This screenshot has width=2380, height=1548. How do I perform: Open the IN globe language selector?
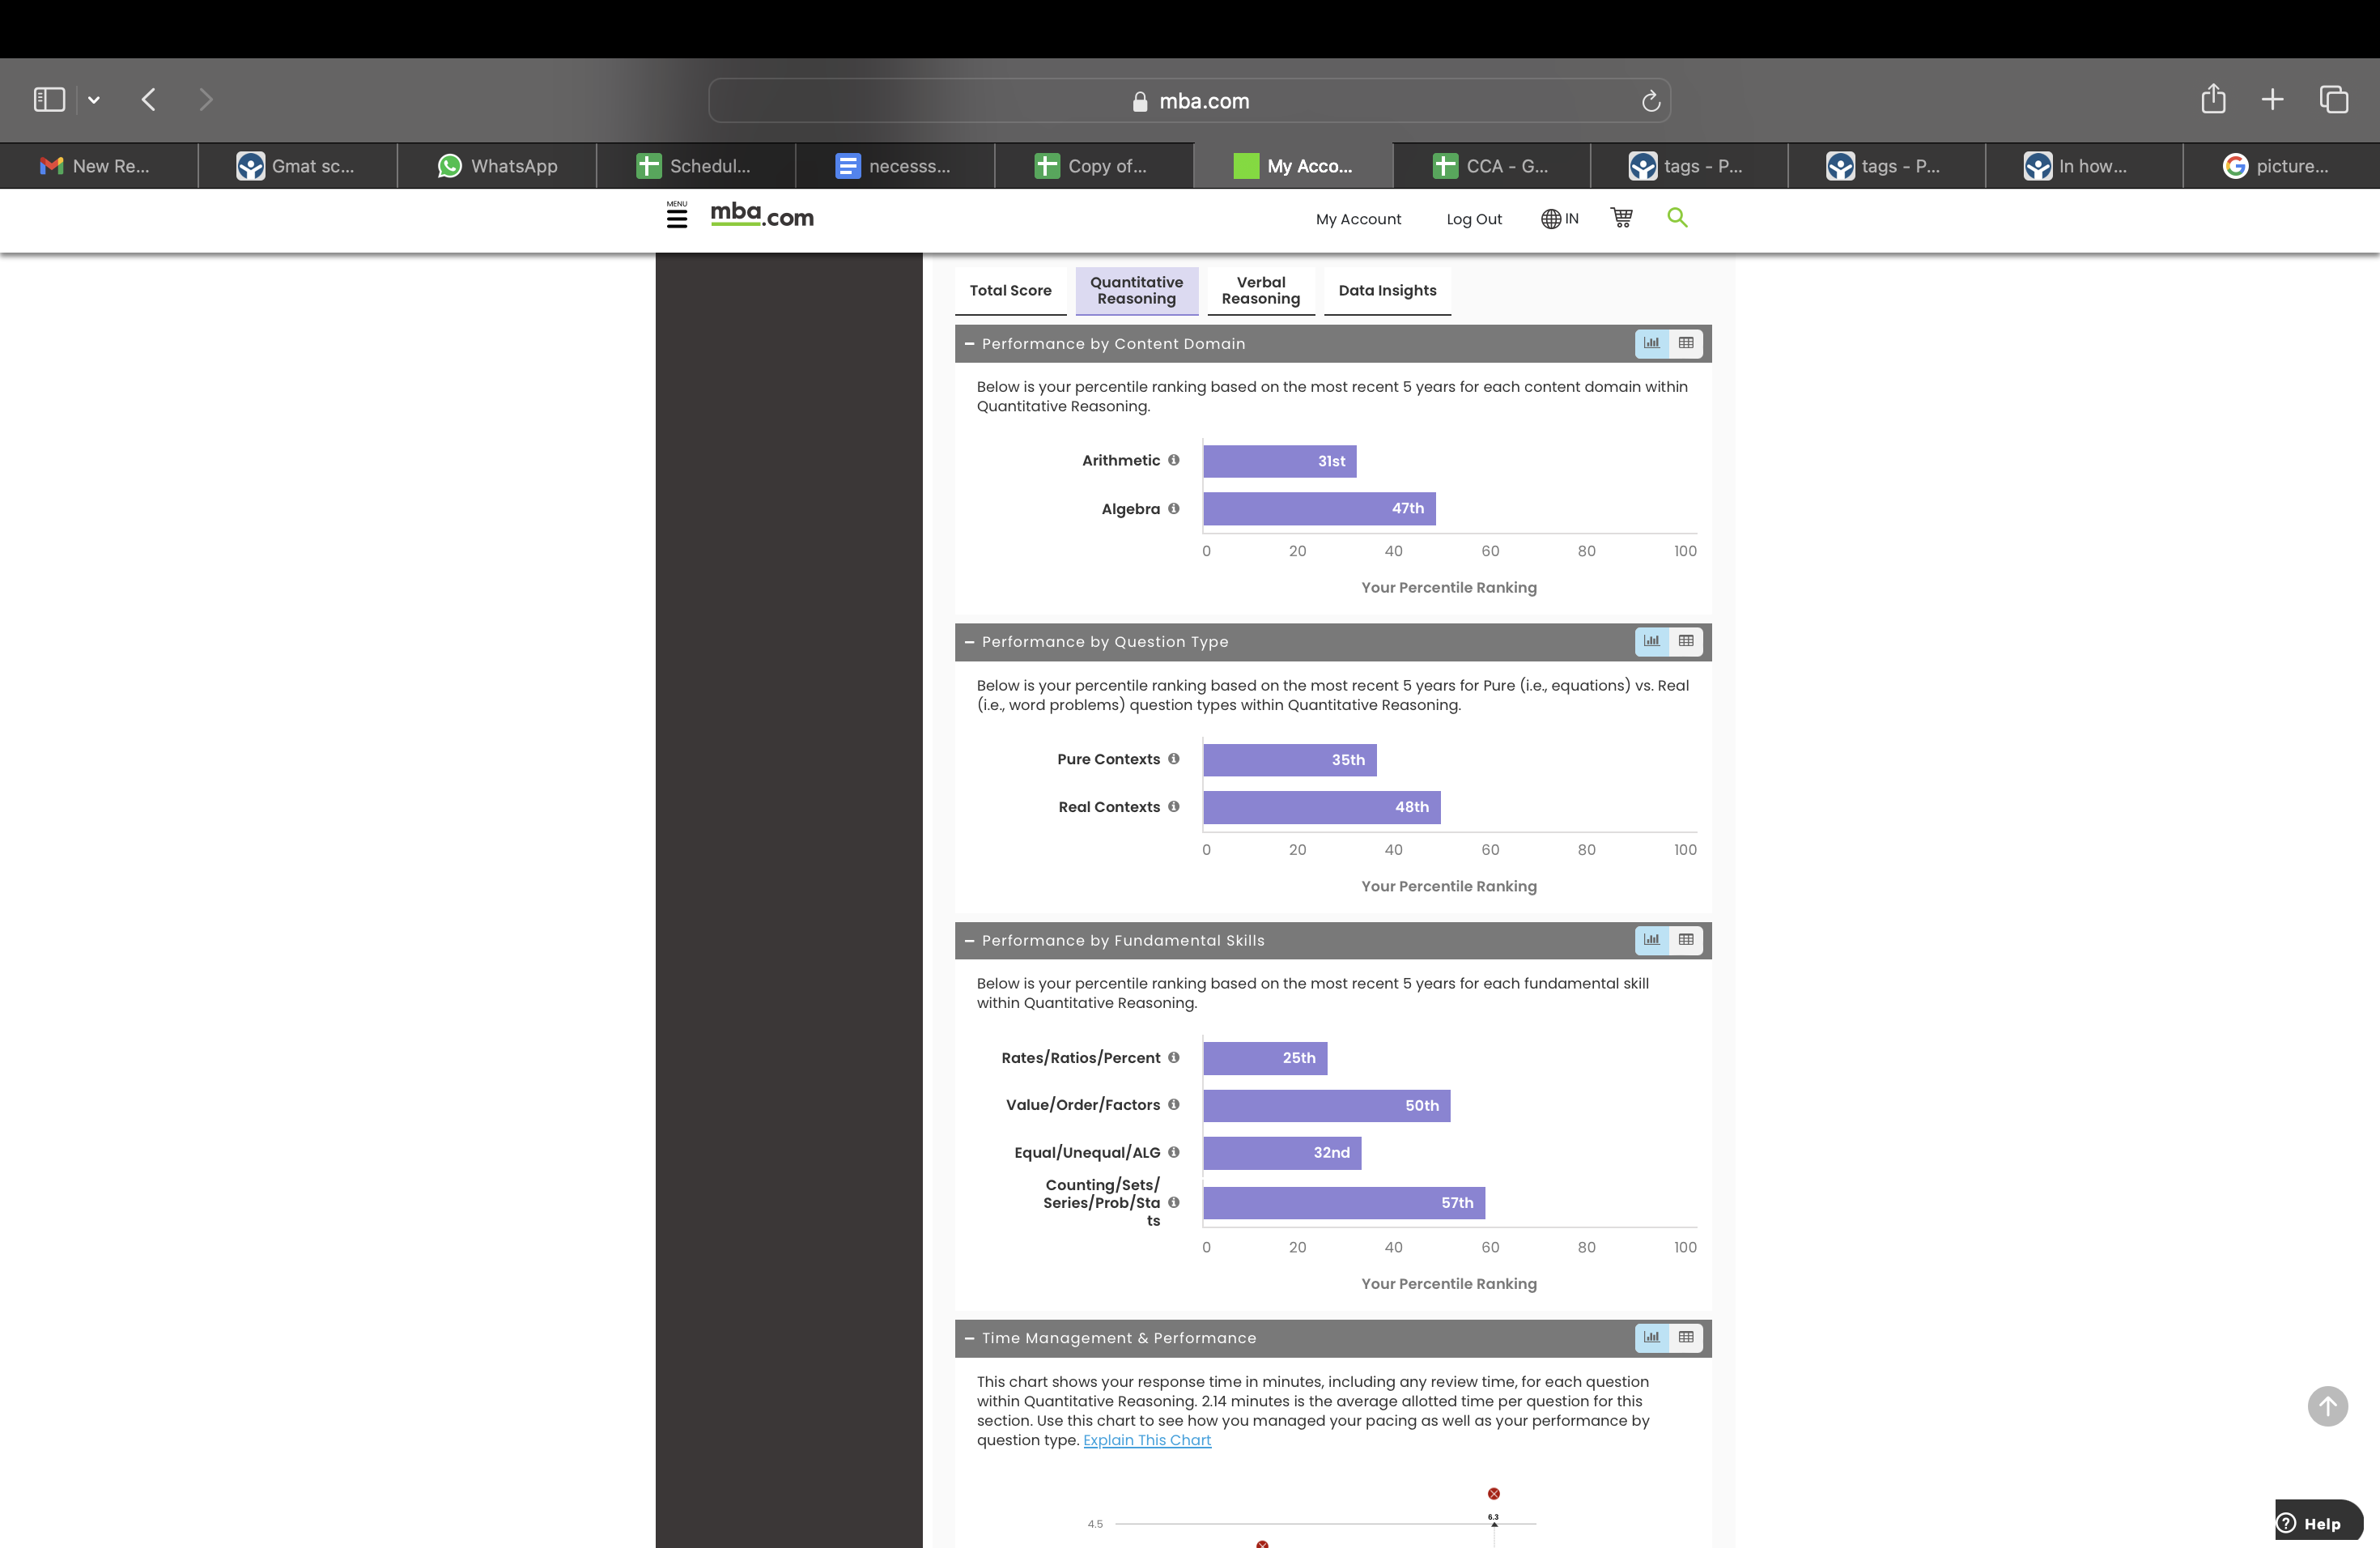pyautogui.click(x=1558, y=218)
